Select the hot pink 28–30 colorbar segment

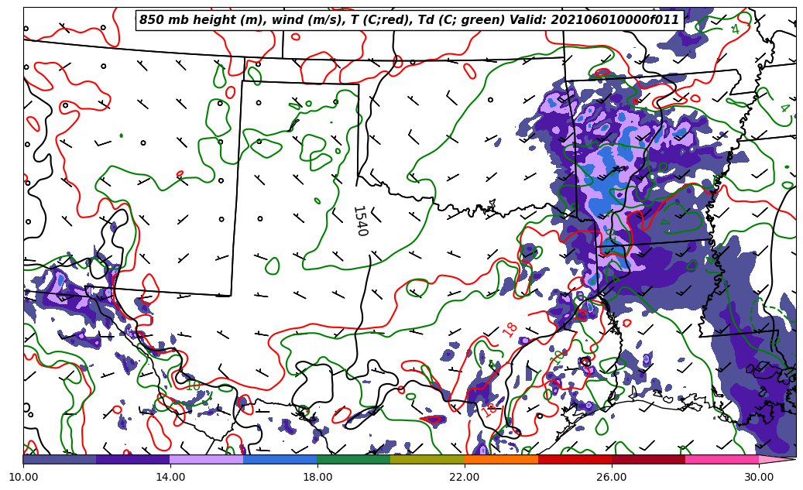point(722,459)
